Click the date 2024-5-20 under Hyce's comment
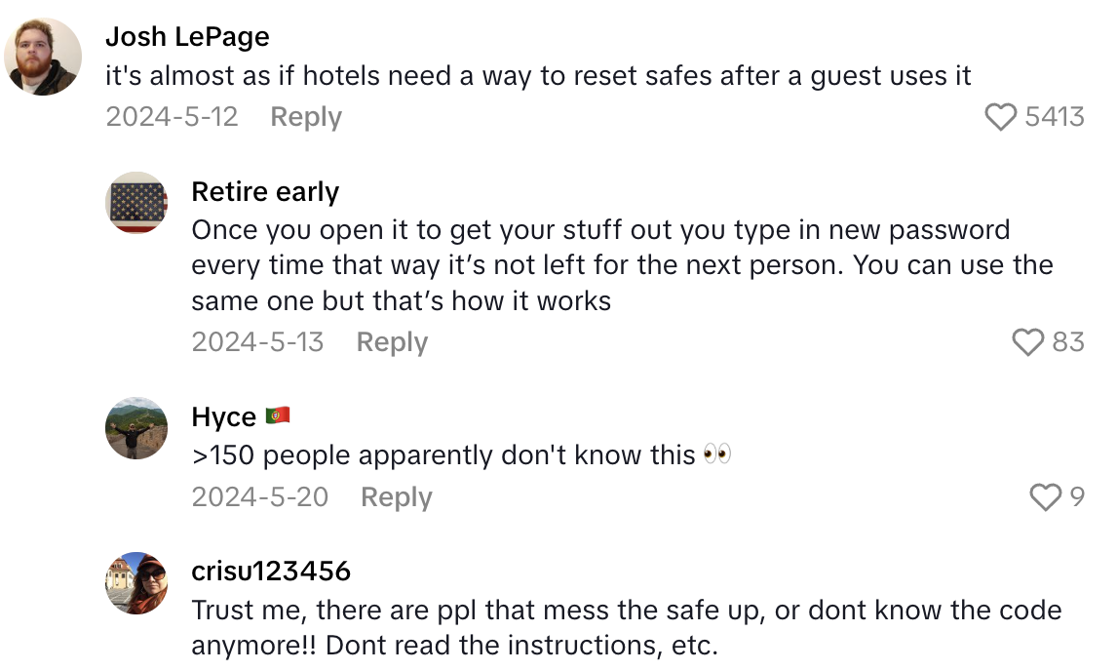 [x=260, y=496]
